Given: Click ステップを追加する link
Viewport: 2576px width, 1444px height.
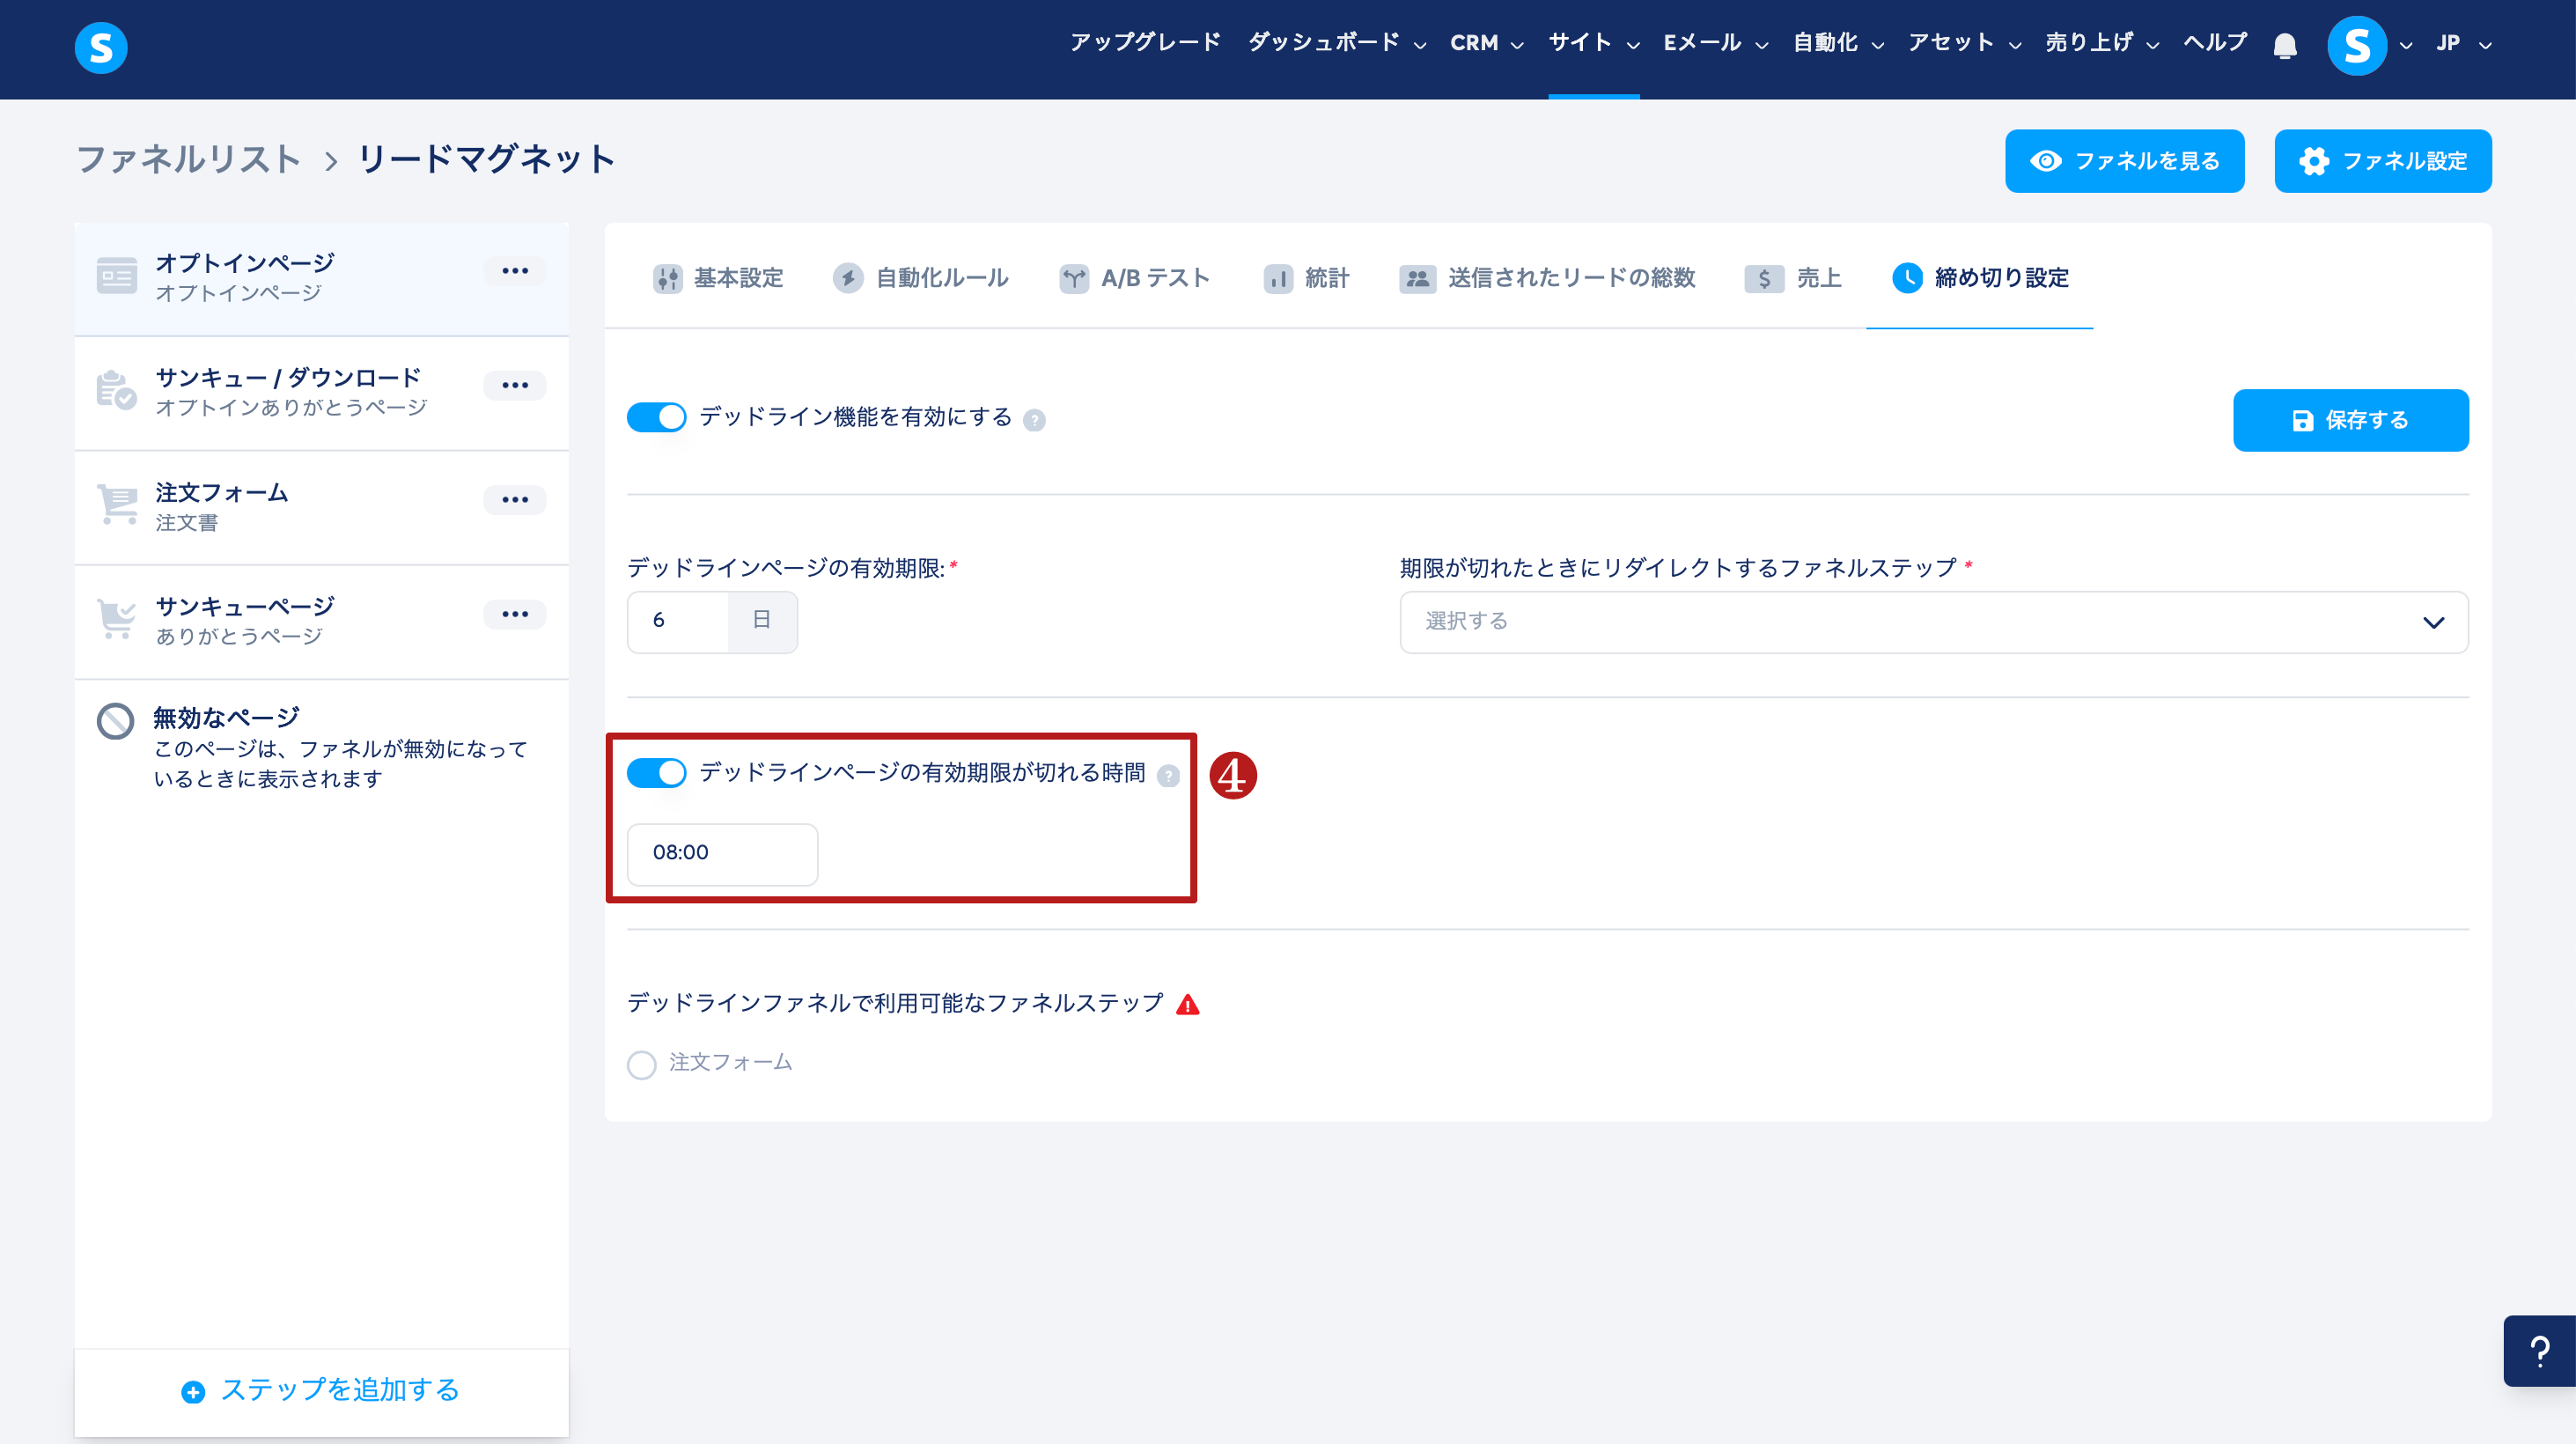Looking at the screenshot, I should [321, 1390].
